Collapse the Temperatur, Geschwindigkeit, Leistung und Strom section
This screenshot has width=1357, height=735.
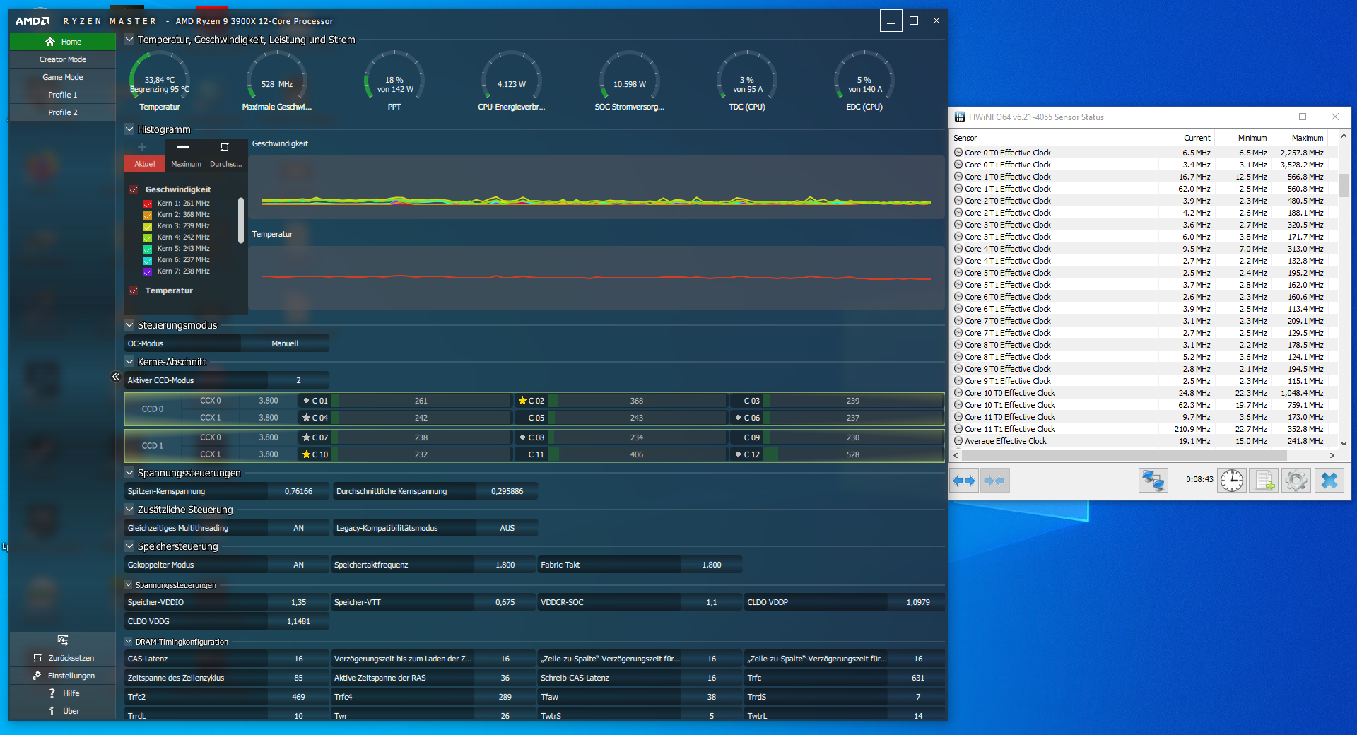(x=129, y=40)
